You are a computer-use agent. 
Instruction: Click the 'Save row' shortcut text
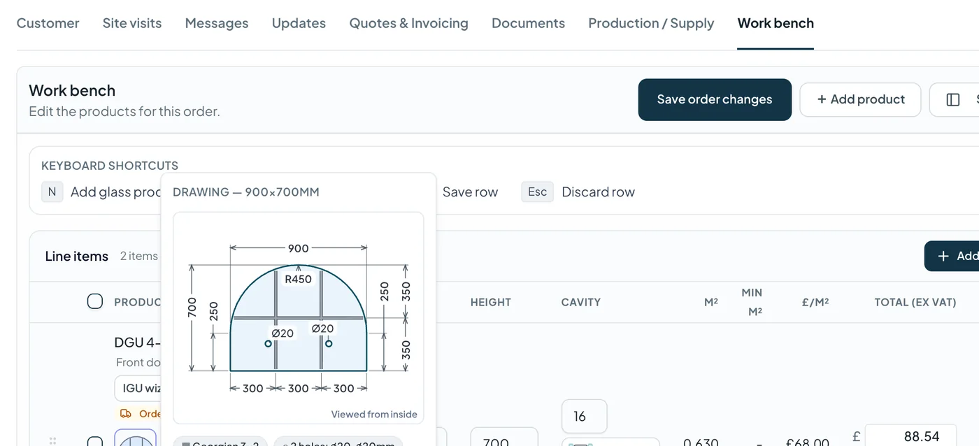coord(471,192)
